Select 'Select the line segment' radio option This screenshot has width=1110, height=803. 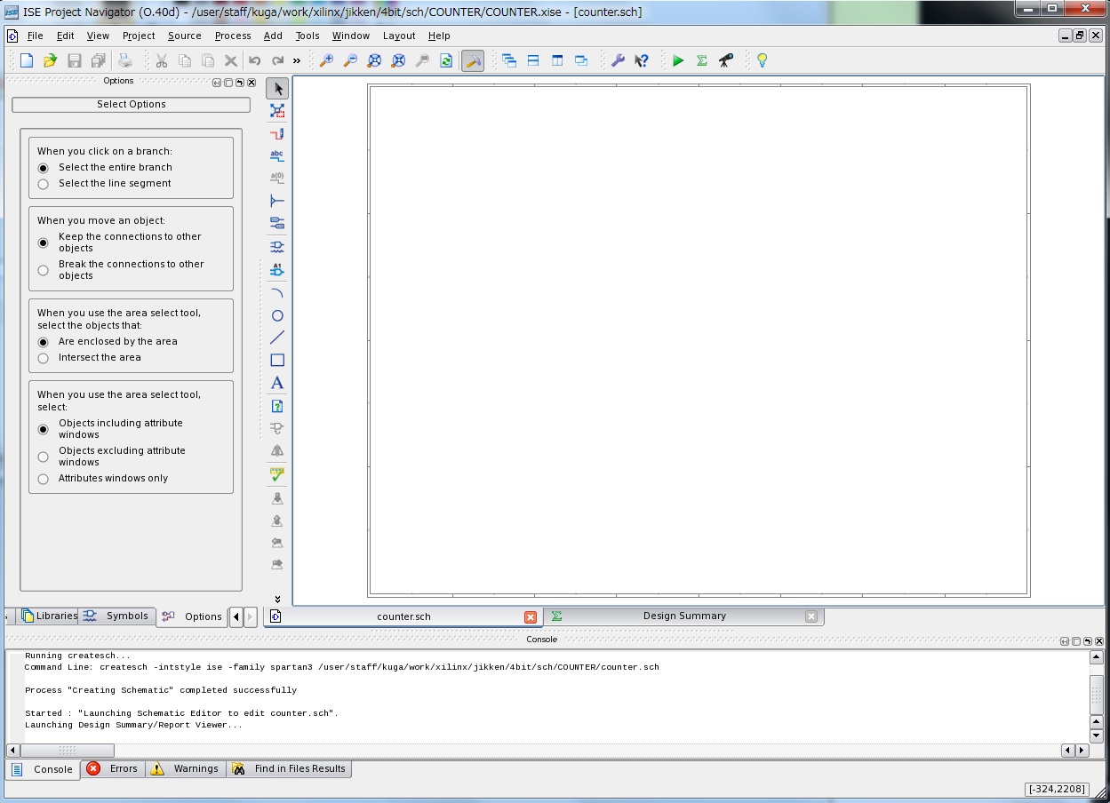pyautogui.click(x=44, y=184)
